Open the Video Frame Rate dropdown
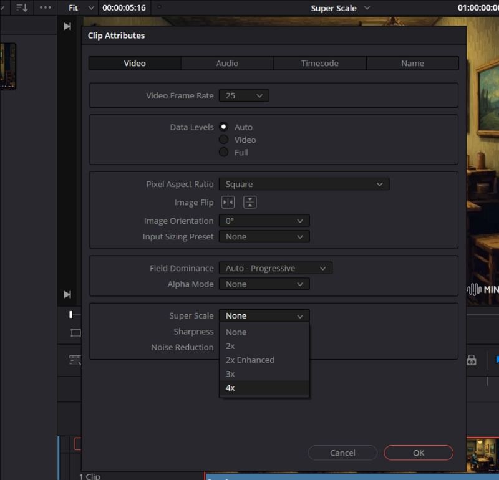Viewport: 499px width, 480px height. coord(244,95)
